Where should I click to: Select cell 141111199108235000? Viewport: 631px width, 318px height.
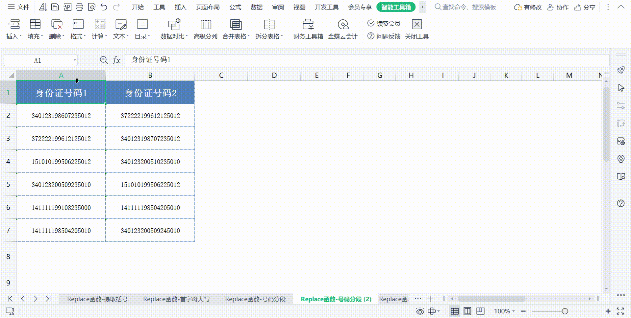point(61,208)
